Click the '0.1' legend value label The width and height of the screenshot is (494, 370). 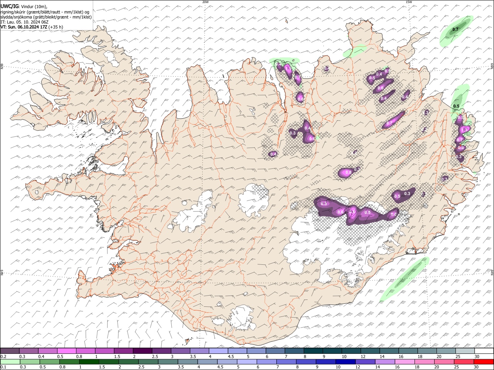point(3,367)
